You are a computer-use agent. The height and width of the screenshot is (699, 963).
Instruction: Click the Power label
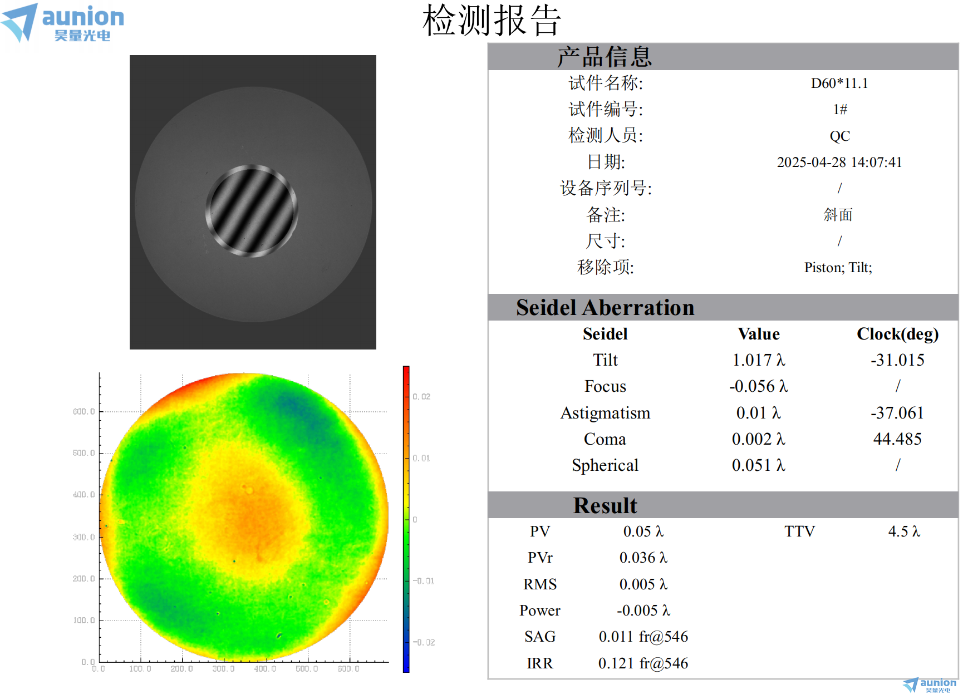pos(540,611)
